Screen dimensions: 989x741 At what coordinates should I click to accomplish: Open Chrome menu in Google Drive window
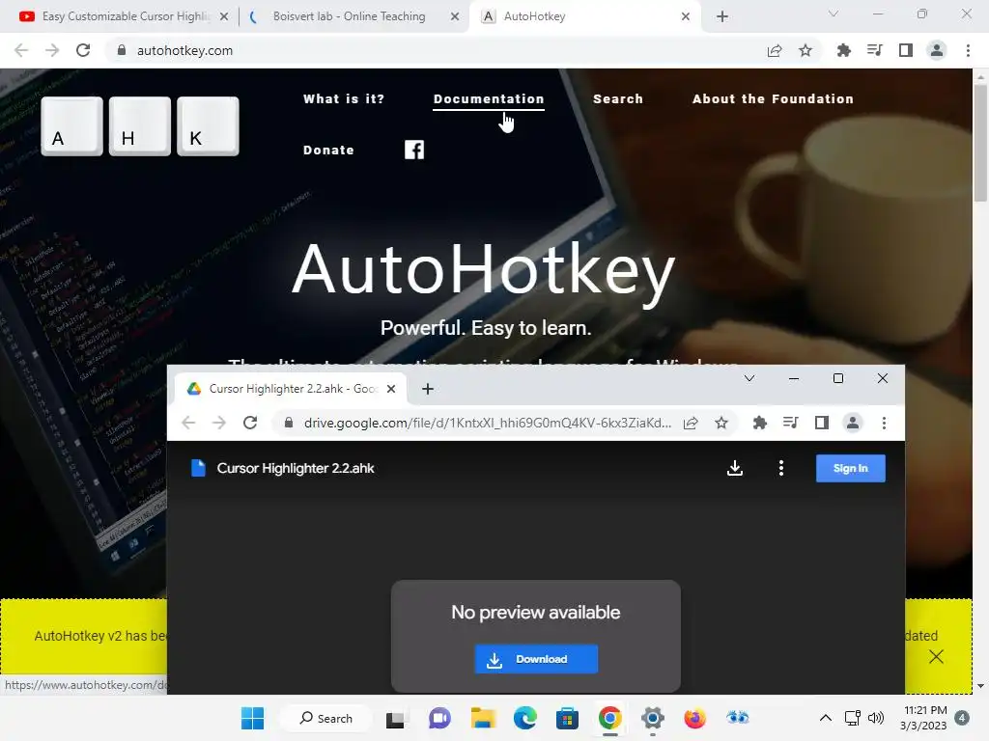(884, 423)
